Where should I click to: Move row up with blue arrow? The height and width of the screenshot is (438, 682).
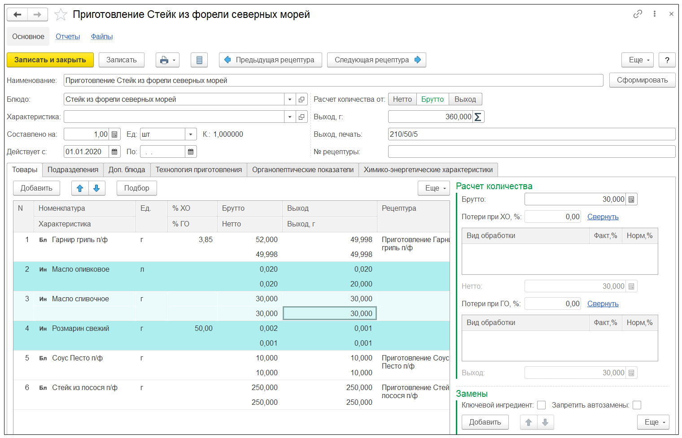tap(80, 188)
